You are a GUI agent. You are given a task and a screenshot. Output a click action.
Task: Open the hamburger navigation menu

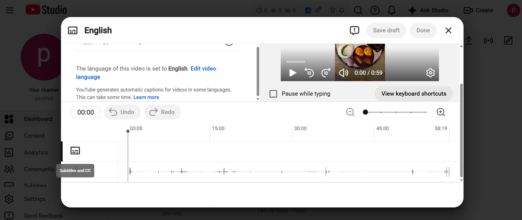(x=10, y=10)
